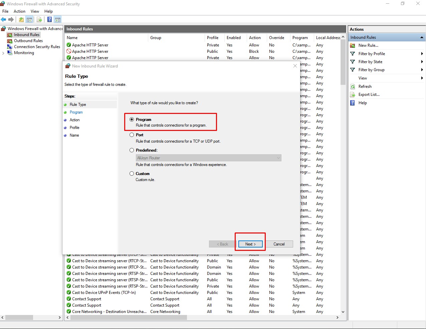Click the Override column header

276,38
